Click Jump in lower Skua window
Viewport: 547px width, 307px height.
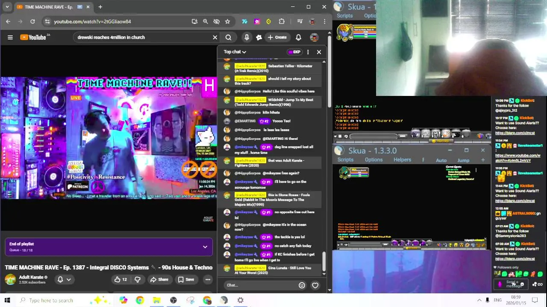point(463,160)
